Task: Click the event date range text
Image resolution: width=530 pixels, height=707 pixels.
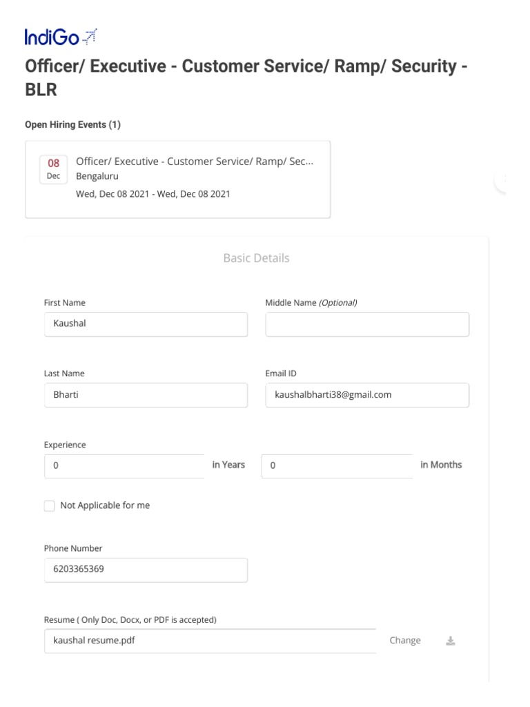Action: point(153,194)
